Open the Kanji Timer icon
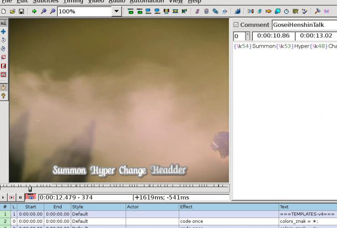Viewport: 337px width, 228px height. click(x=295, y=11)
